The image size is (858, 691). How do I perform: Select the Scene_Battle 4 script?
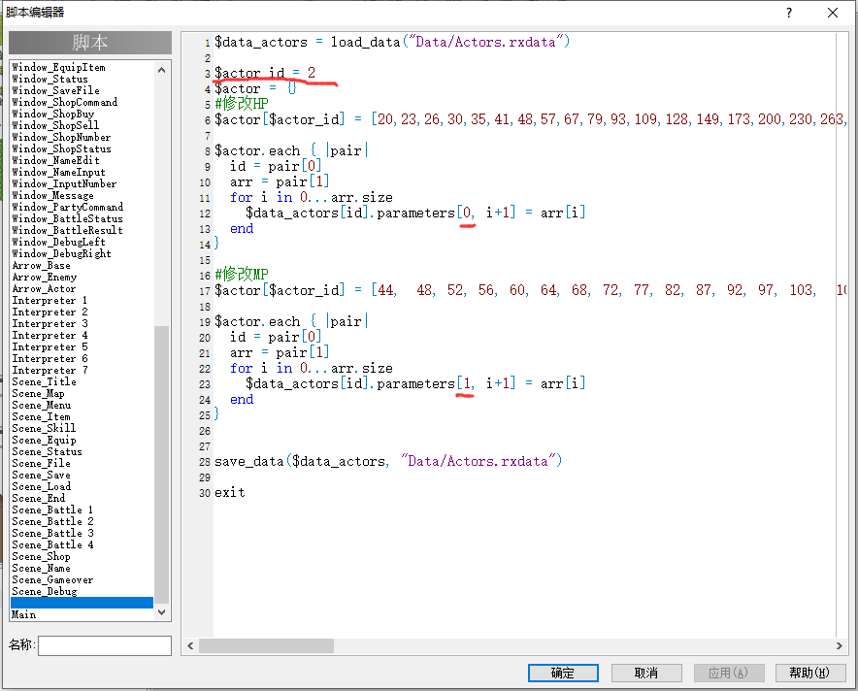(x=52, y=544)
